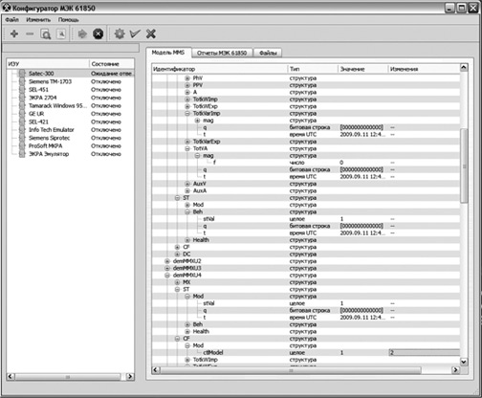Click the device icon beside Siemens Siprotec
This screenshot has height=398, width=482.
(x=22, y=138)
